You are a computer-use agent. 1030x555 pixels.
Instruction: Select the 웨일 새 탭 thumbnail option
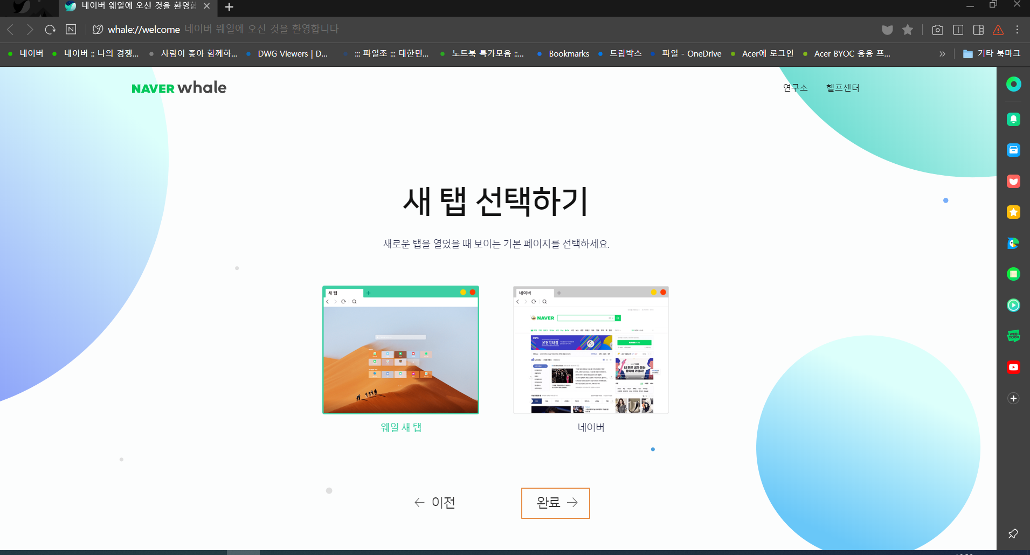[400, 350]
